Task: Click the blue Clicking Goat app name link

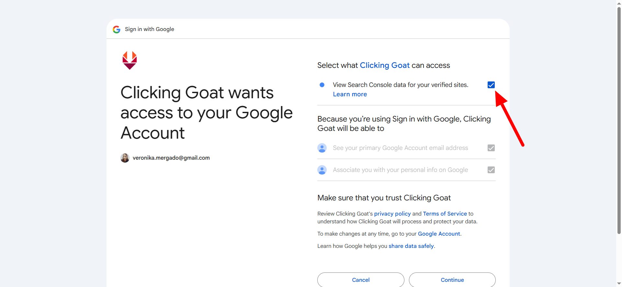Action: click(x=384, y=65)
